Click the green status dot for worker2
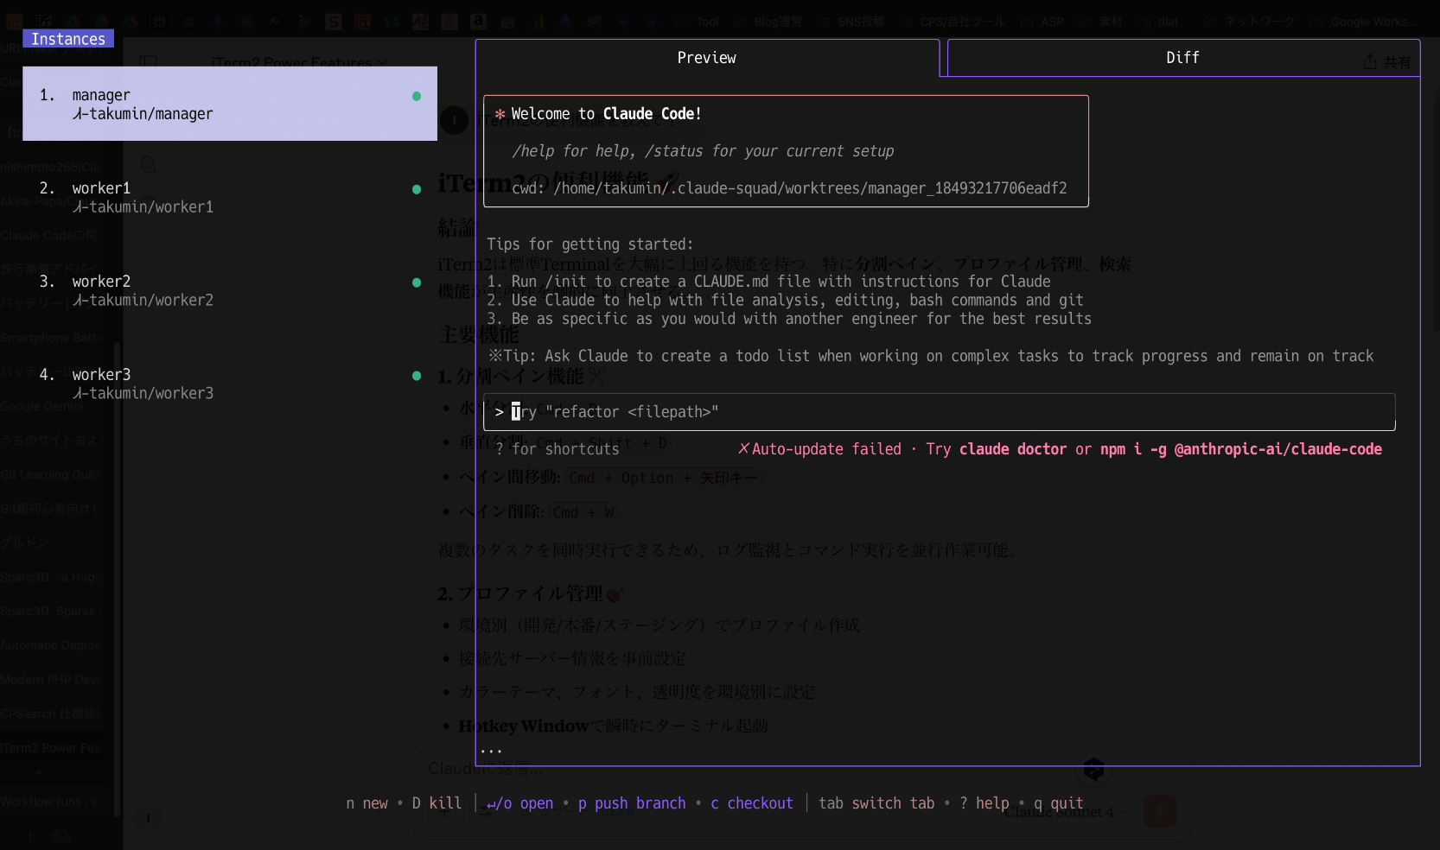The height and width of the screenshot is (850, 1440). [417, 282]
